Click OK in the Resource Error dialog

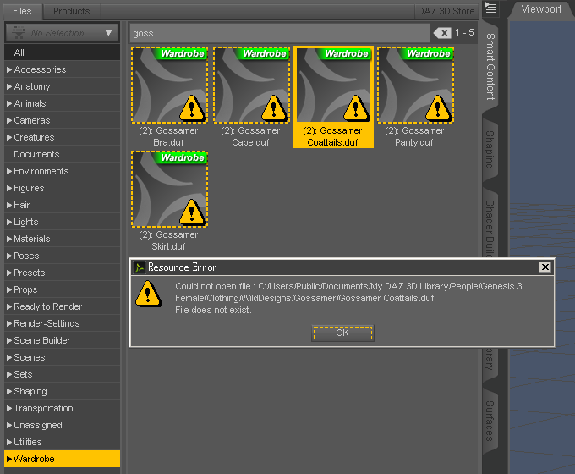[x=342, y=333]
